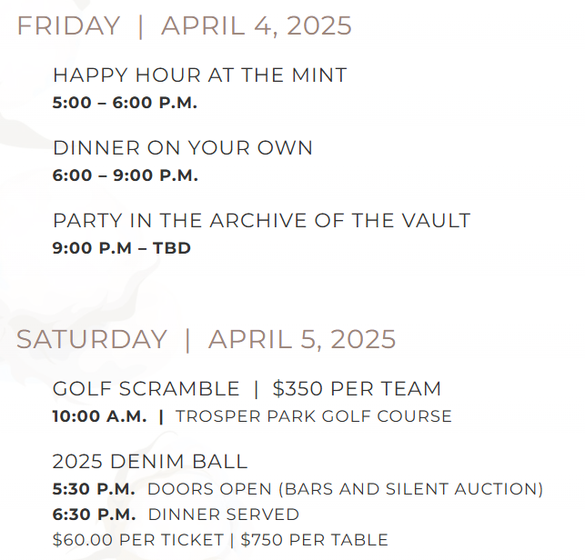Open the Trosper Park Golf Course location
This screenshot has width=585, height=560.
(x=314, y=416)
